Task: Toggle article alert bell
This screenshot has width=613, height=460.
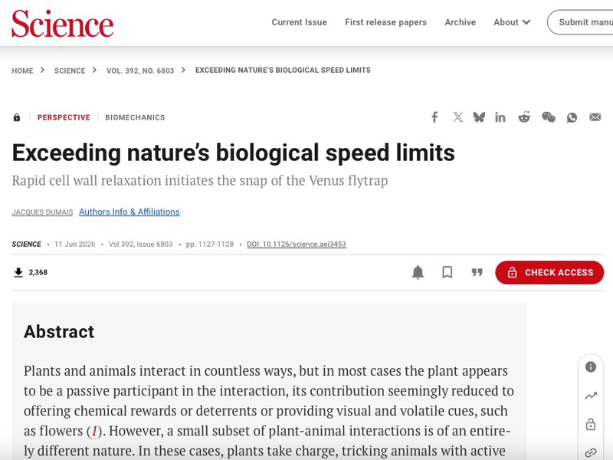Action: (x=418, y=272)
